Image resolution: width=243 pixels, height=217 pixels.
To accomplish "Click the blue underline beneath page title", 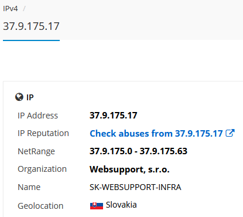I will pyautogui.click(x=31, y=40).
